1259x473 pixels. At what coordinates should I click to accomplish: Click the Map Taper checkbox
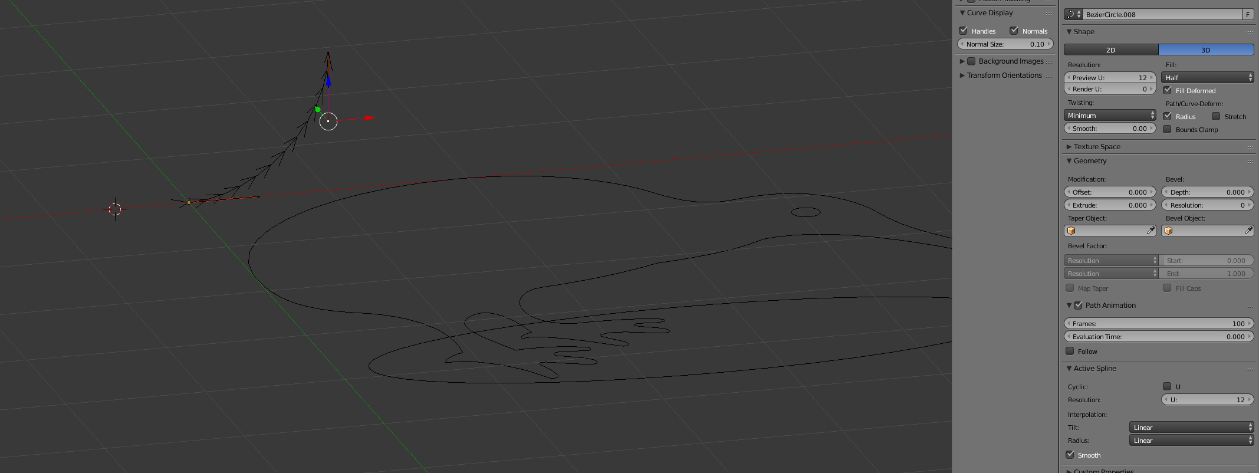[1070, 288]
